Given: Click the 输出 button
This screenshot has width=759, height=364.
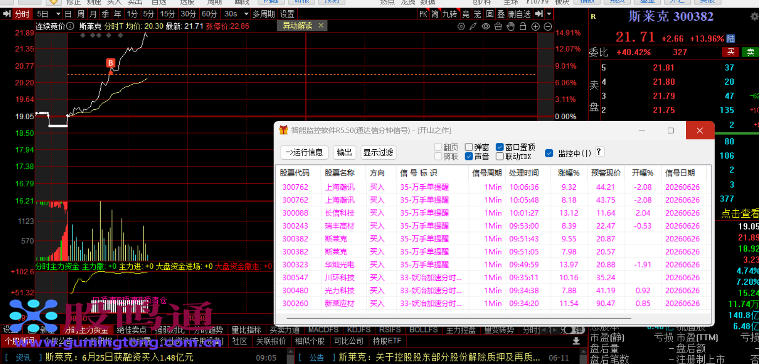Looking at the screenshot, I should point(344,152).
